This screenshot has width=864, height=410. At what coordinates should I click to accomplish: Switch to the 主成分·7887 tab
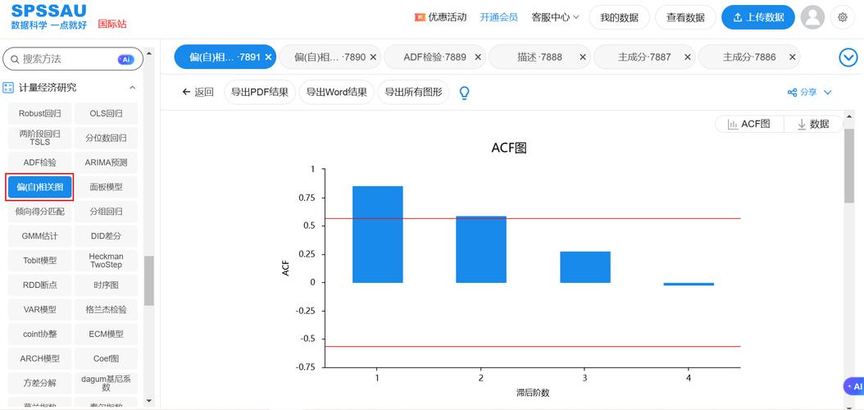click(x=644, y=57)
